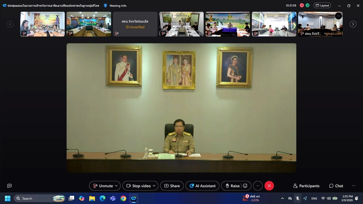Open the audio options dropdown arrow beside Unmute
The image size is (363, 204).
tap(116, 186)
